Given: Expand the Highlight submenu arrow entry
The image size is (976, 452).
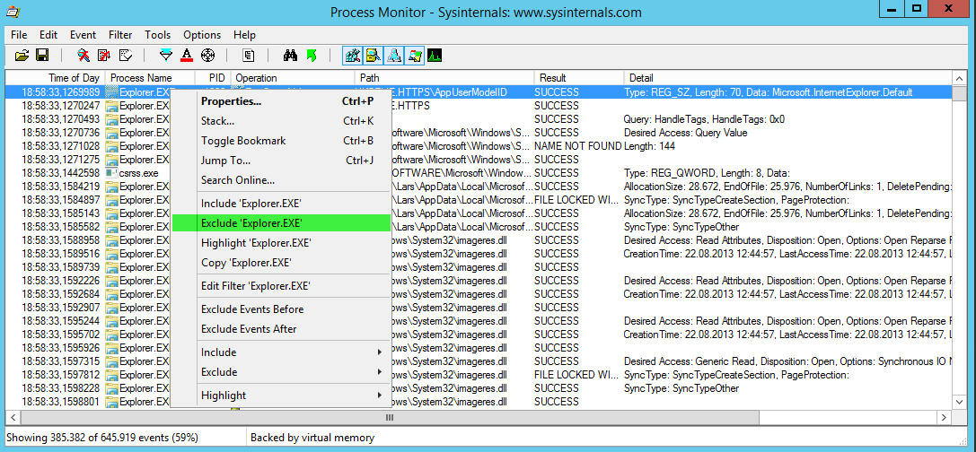Looking at the screenshot, I should coord(281,395).
